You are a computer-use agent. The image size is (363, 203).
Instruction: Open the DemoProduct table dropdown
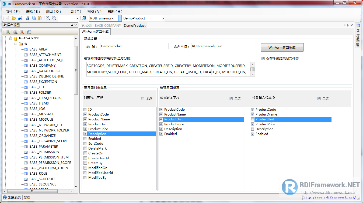click(163, 18)
